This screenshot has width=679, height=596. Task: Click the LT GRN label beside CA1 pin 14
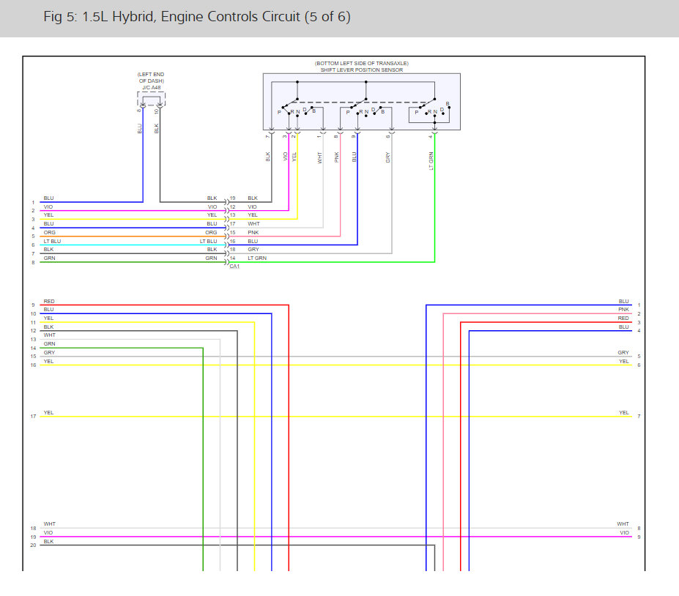point(257,258)
